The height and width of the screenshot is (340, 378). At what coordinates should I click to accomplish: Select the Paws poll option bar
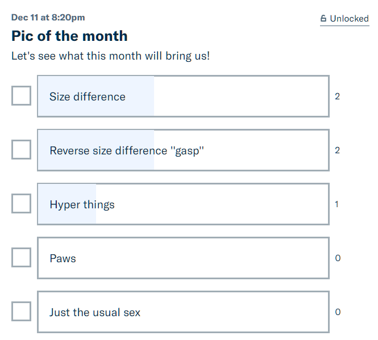(183, 258)
